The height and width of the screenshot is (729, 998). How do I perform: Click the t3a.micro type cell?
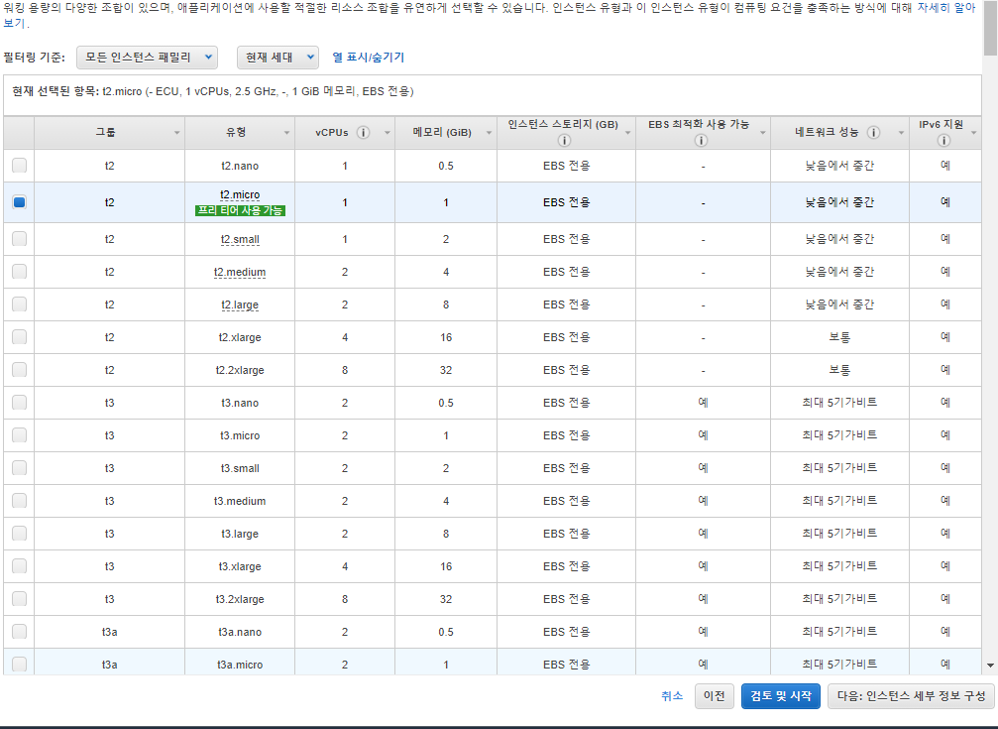(x=240, y=664)
